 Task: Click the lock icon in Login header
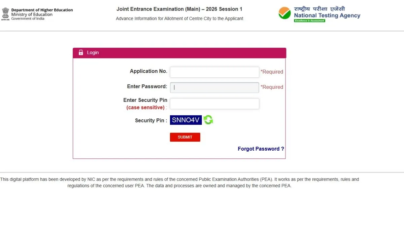pos(81,52)
